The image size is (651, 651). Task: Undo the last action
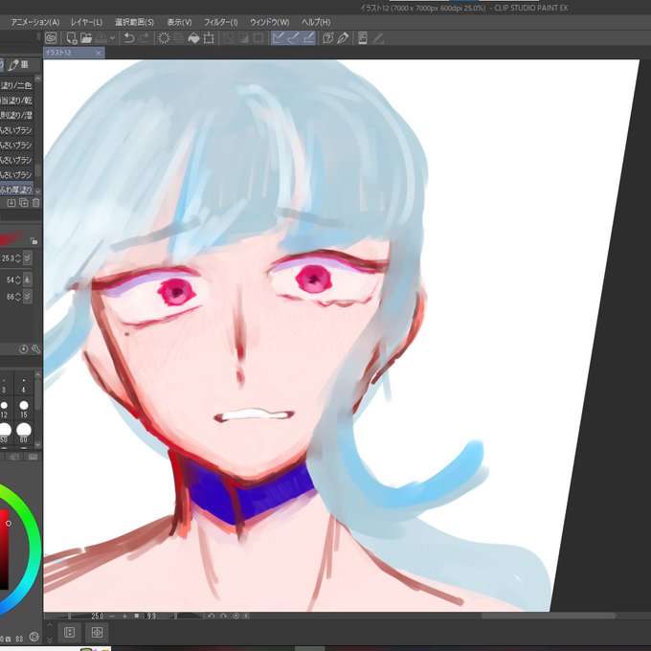point(129,38)
